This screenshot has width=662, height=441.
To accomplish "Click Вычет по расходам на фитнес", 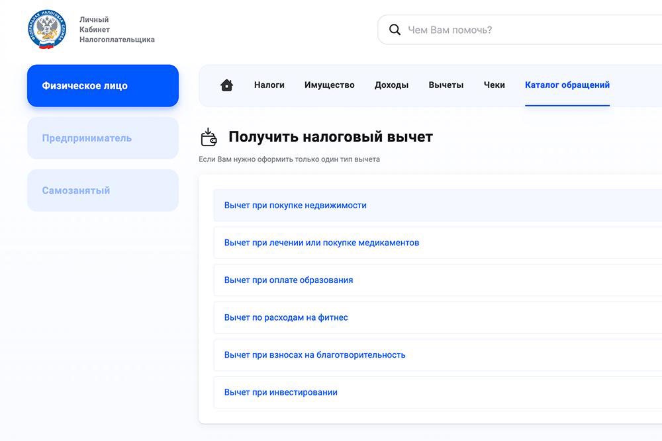I will point(285,317).
